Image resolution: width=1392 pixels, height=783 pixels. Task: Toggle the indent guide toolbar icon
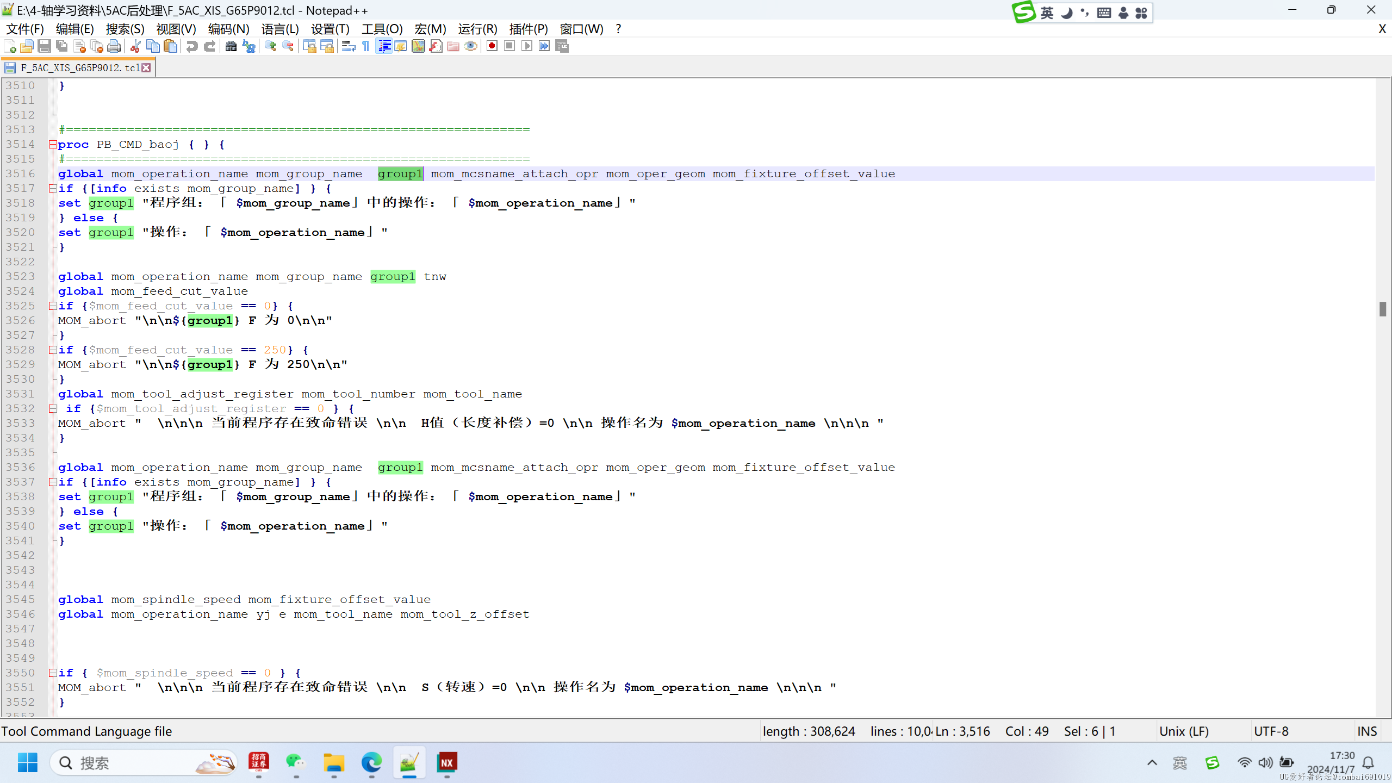point(384,46)
